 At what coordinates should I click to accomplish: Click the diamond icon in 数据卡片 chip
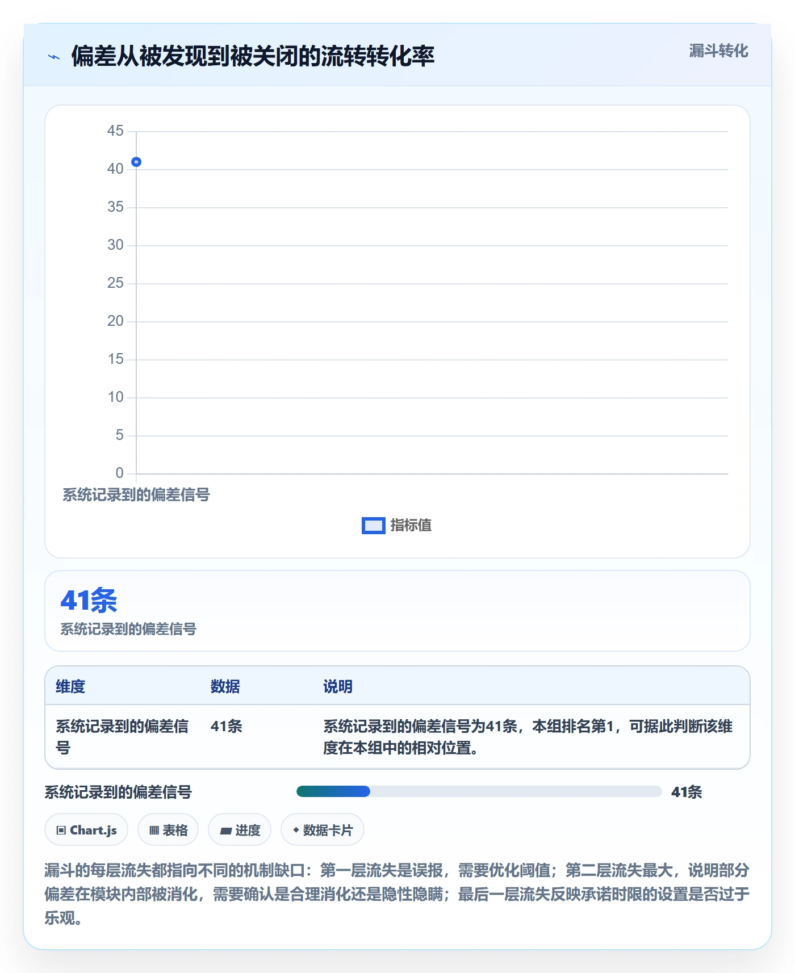[x=296, y=830]
